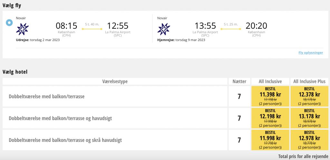Image resolution: width=330 pixels, height=160 pixels.
Task: Click the 08:15 København departure time
Action: [66, 26]
